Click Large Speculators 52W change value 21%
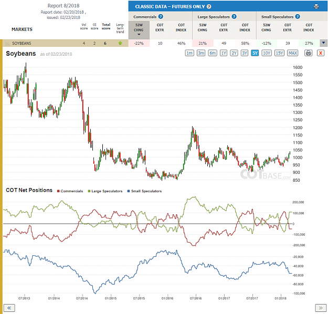 point(203,44)
